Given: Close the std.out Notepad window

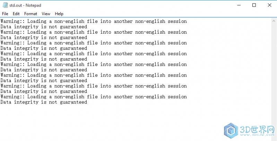Looking at the screenshot, I should [269, 5].
